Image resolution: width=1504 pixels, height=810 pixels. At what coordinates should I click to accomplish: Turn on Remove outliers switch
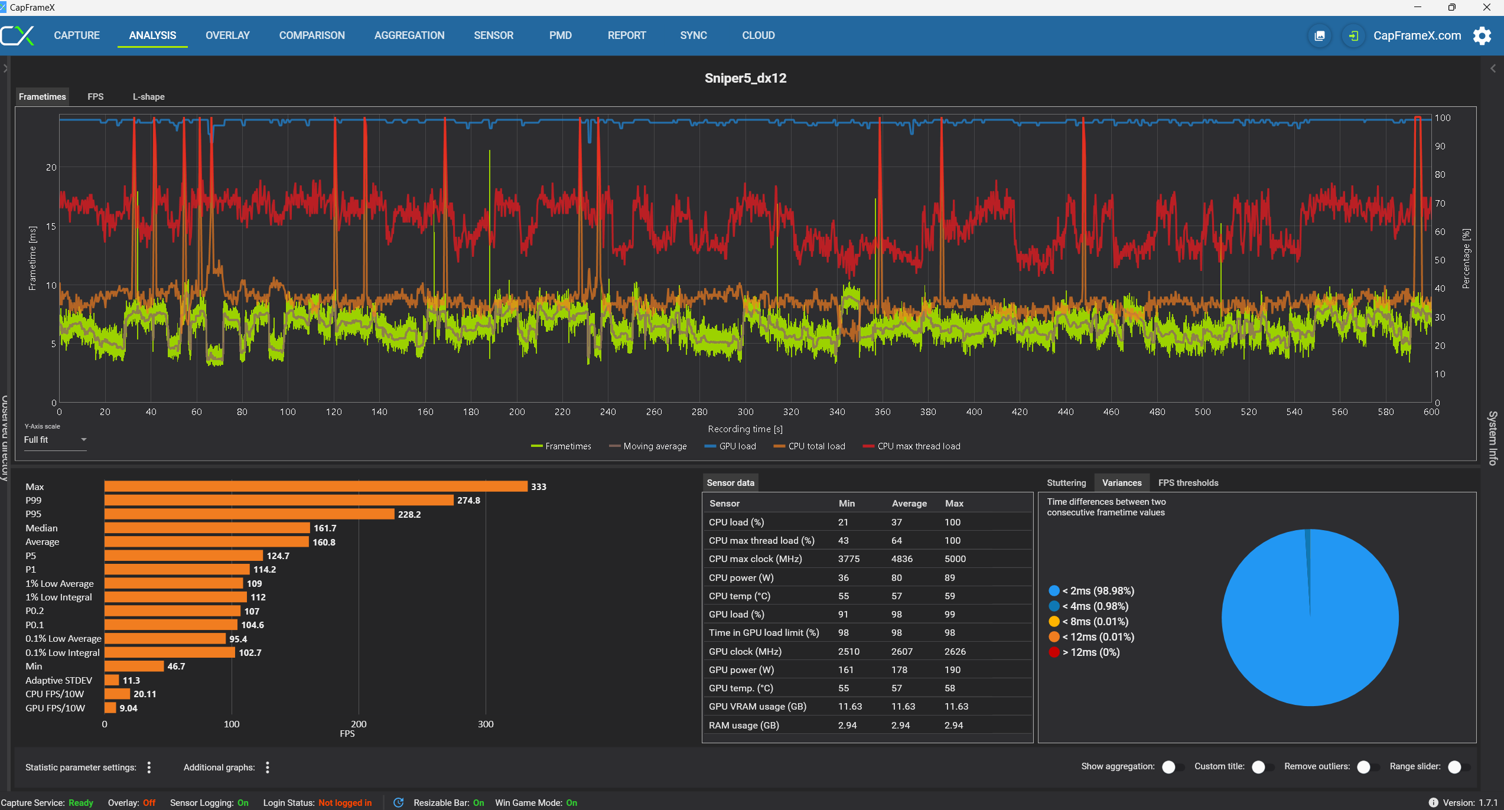pyautogui.click(x=1367, y=766)
